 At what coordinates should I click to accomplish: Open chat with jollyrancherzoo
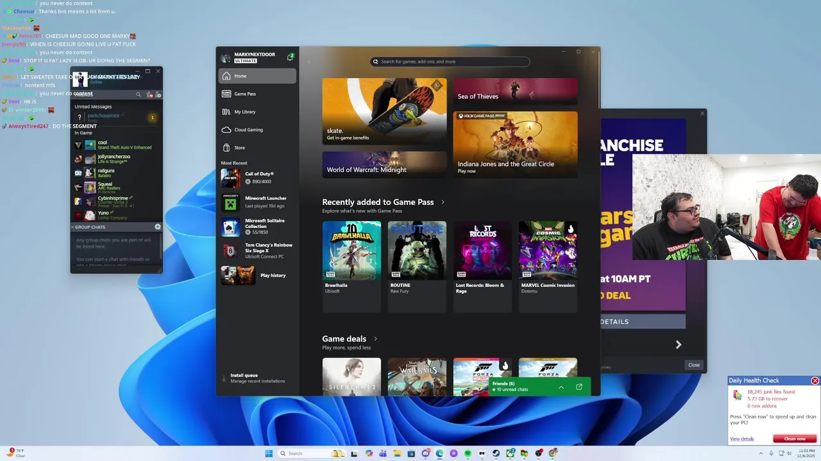point(116,159)
